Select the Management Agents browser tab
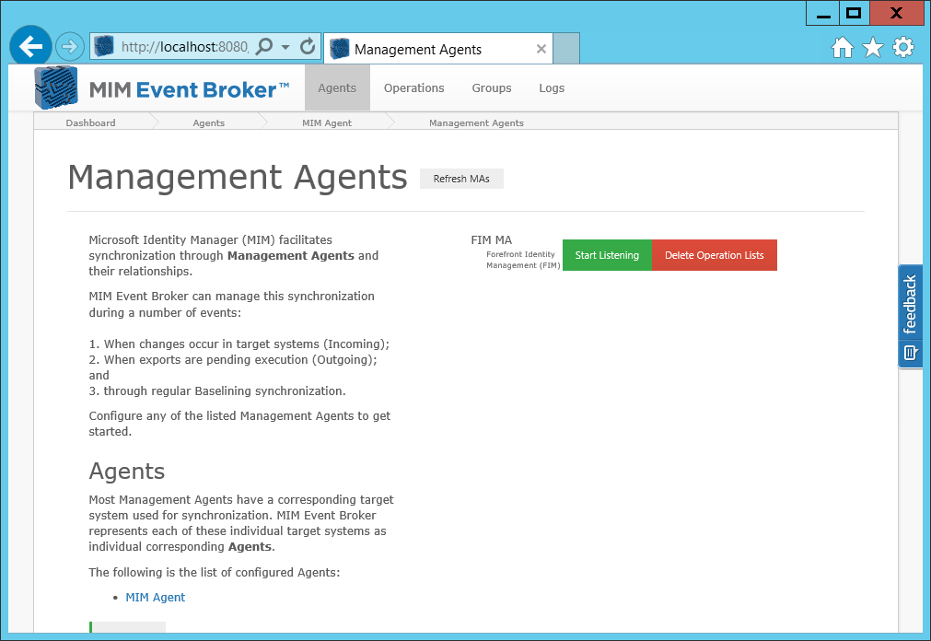The height and width of the screenshot is (641, 931). point(438,49)
